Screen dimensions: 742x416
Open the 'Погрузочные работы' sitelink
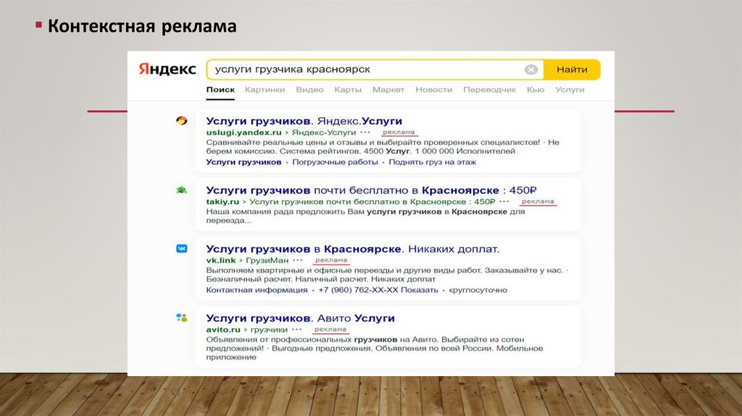tap(335, 162)
